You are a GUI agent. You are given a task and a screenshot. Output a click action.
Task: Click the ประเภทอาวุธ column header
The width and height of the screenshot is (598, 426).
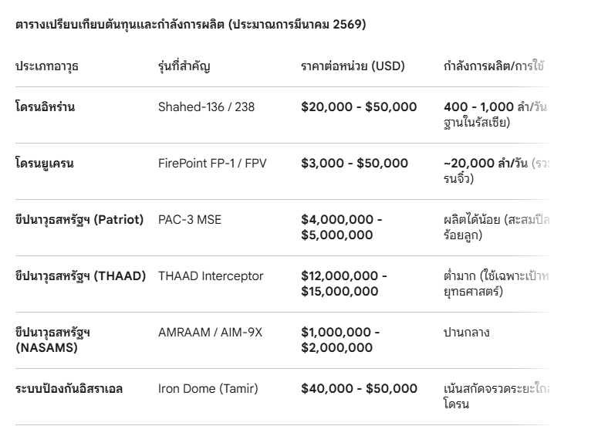pos(47,66)
